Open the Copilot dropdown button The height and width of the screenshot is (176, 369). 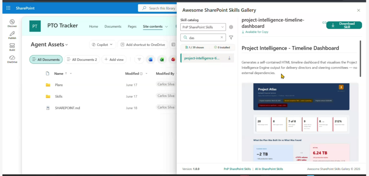click(x=102, y=45)
